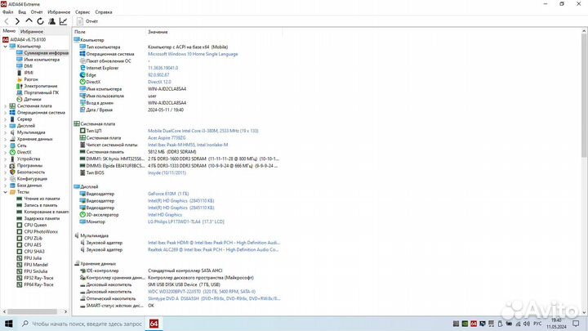
Task: Click the Back navigation arrow
Action: click(x=7, y=21)
